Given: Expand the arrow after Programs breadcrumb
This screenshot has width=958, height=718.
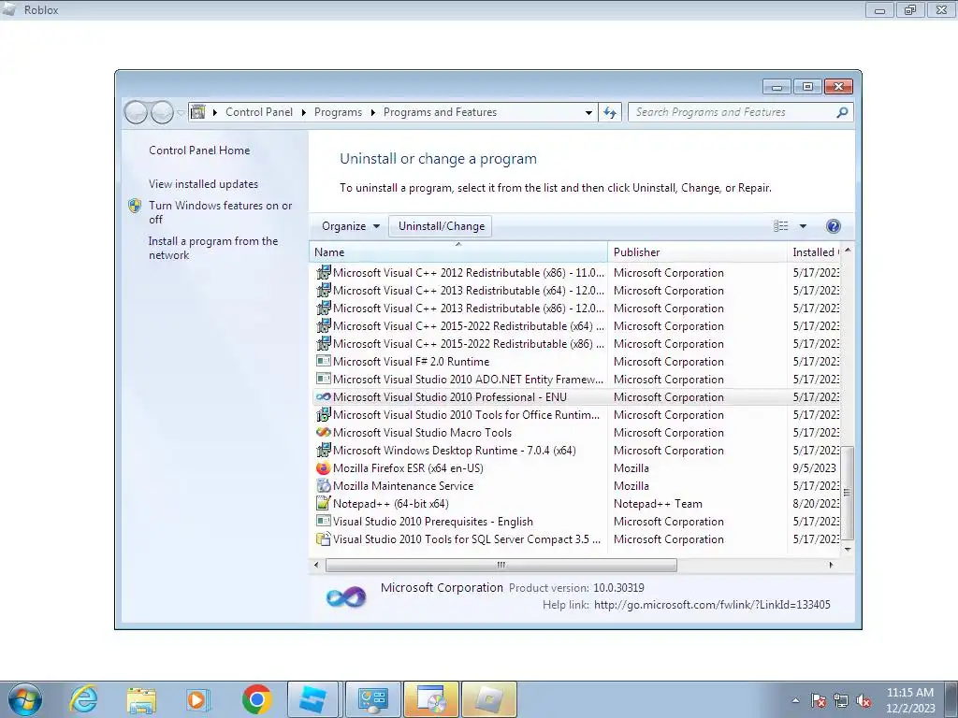Looking at the screenshot, I should click(x=372, y=112).
